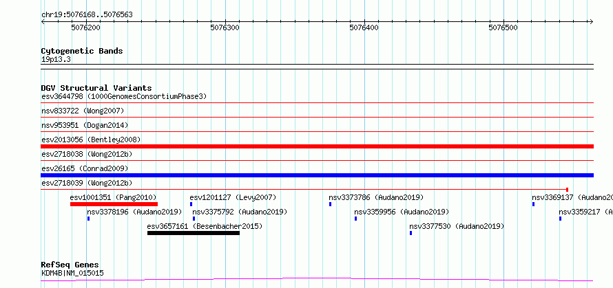Click the esv3657161 (Besenbacher2015) label
This screenshot has height=288, width=613.
point(205,226)
